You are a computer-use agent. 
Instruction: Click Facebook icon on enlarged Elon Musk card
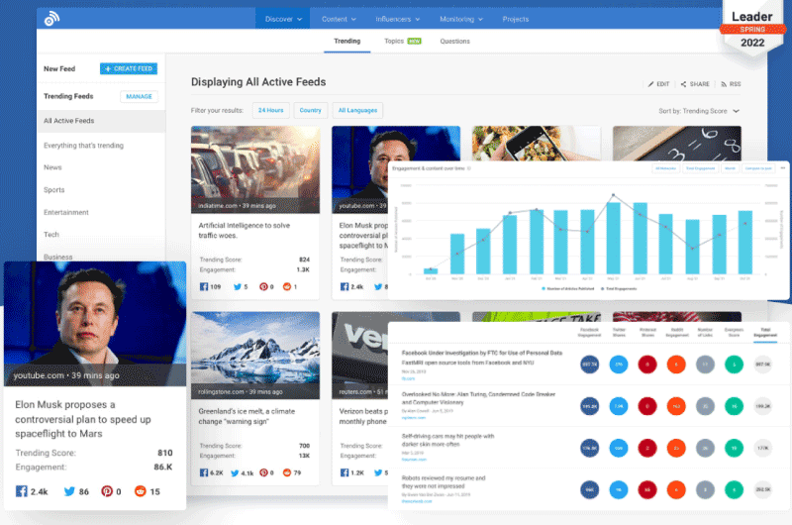tap(21, 491)
